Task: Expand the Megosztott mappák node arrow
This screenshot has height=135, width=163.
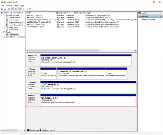Action: (x=4, y=22)
